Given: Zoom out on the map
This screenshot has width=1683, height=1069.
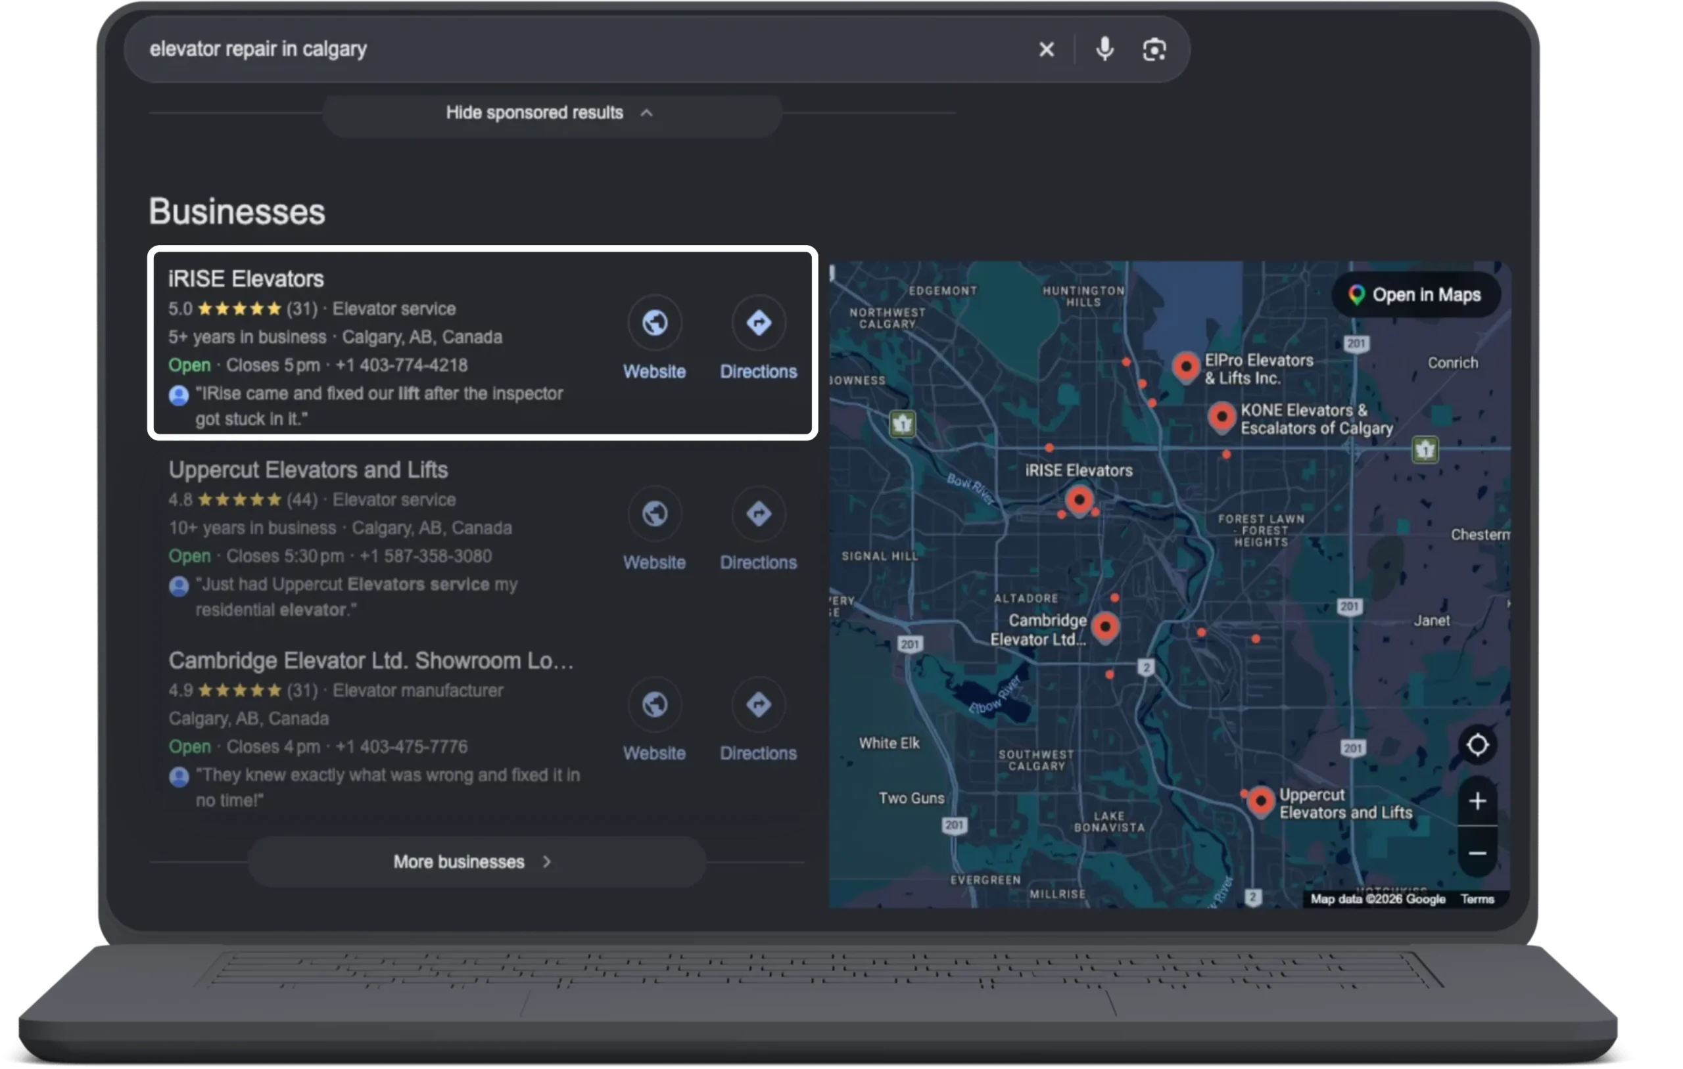Looking at the screenshot, I should [1477, 853].
